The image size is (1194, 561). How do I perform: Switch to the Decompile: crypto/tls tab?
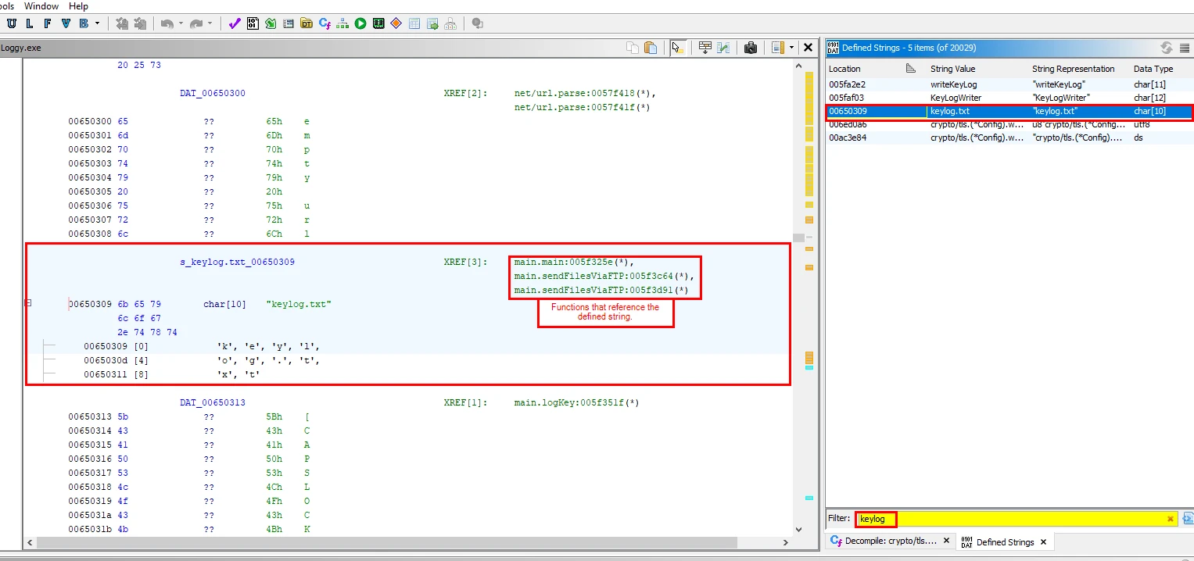pyautogui.click(x=889, y=541)
